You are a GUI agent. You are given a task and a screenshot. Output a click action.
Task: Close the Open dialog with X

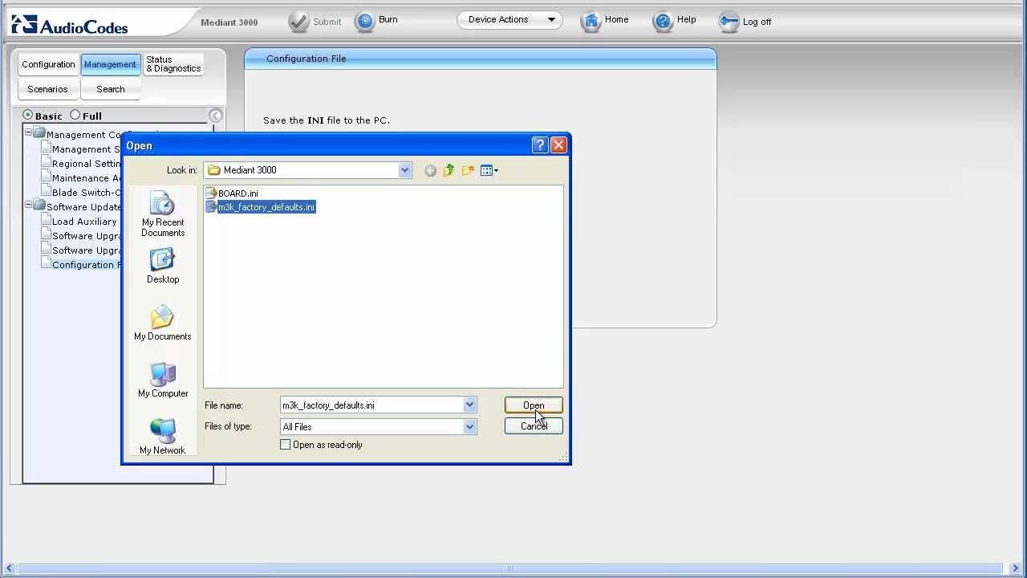pyautogui.click(x=559, y=145)
